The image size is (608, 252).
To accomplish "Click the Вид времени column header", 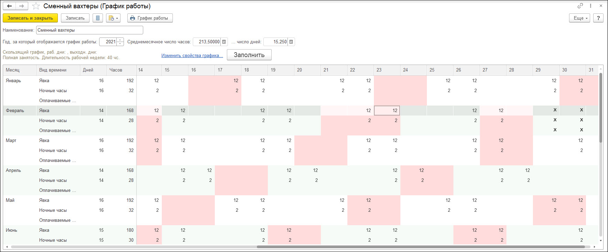I will pos(58,70).
